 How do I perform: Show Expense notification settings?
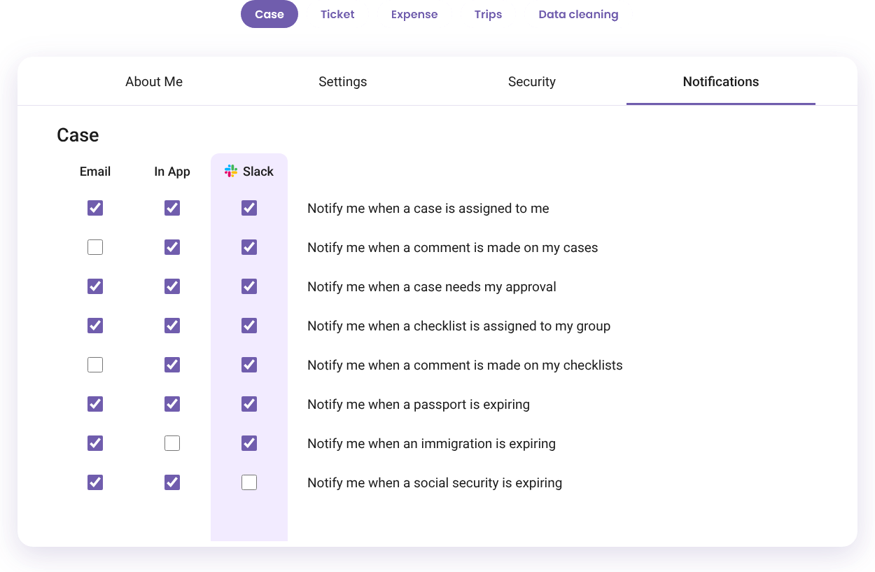414,14
